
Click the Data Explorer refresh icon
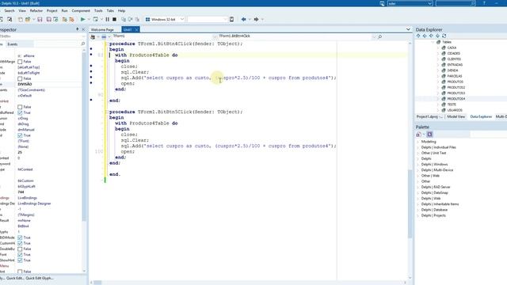444,36
